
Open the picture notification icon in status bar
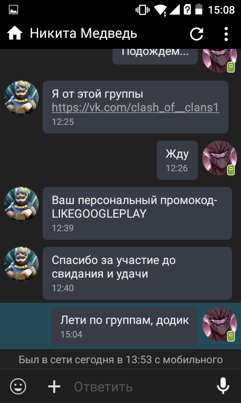13,10
